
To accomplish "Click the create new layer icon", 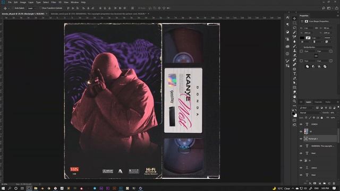I will point(329,184).
